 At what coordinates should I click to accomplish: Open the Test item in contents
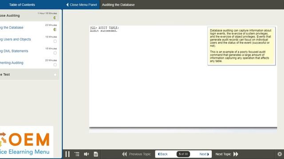pos(29,75)
